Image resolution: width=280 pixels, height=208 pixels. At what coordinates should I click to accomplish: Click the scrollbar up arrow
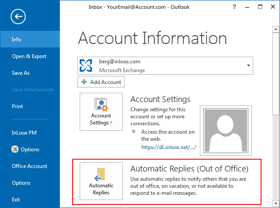[x=276, y=29]
